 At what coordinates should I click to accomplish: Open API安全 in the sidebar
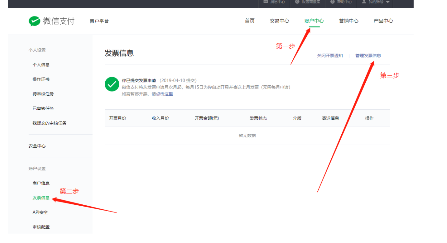click(40, 212)
